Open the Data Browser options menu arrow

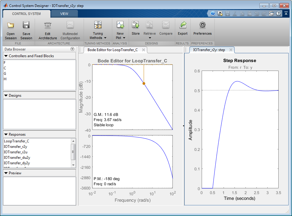tap(72, 49)
